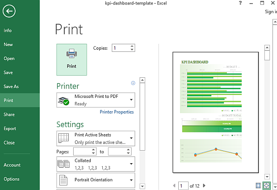Open Excel Help question mark
This screenshot has width=277, height=190.
(x=240, y=3)
